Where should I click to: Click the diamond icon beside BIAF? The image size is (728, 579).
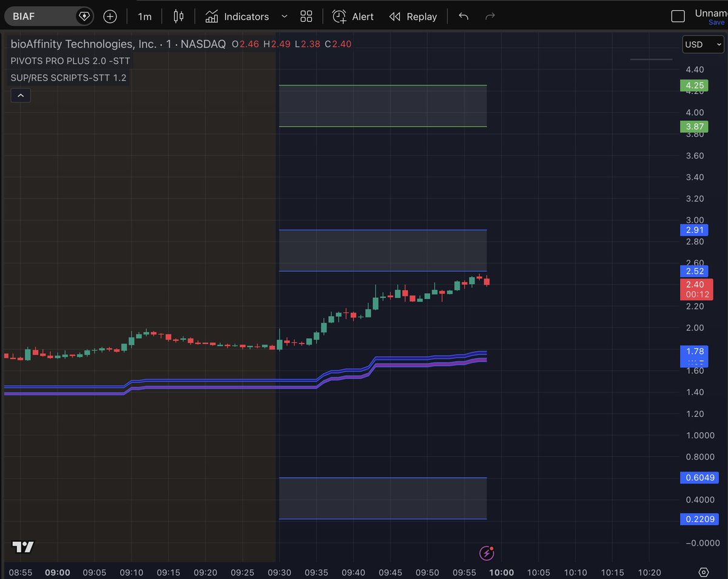click(84, 16)
